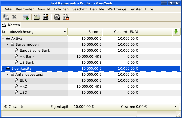This screenshot has height=118, width=182.
Task: Collapse the Barvermögen subtree
Action: 7,44
